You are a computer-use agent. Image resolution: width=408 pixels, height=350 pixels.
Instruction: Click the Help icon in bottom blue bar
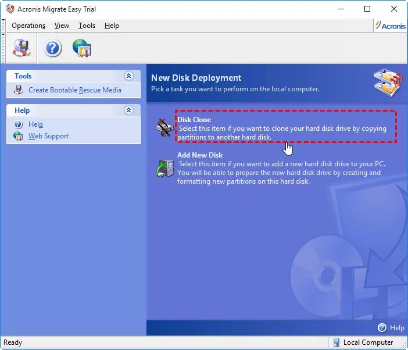click(x=382, y=328)
